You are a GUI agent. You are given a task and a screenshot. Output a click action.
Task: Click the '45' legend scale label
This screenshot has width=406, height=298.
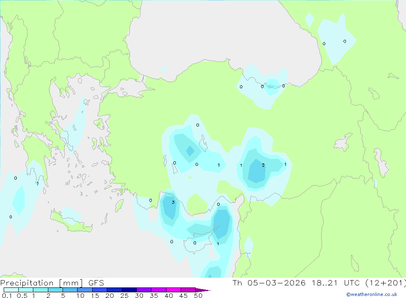(184, 296)
